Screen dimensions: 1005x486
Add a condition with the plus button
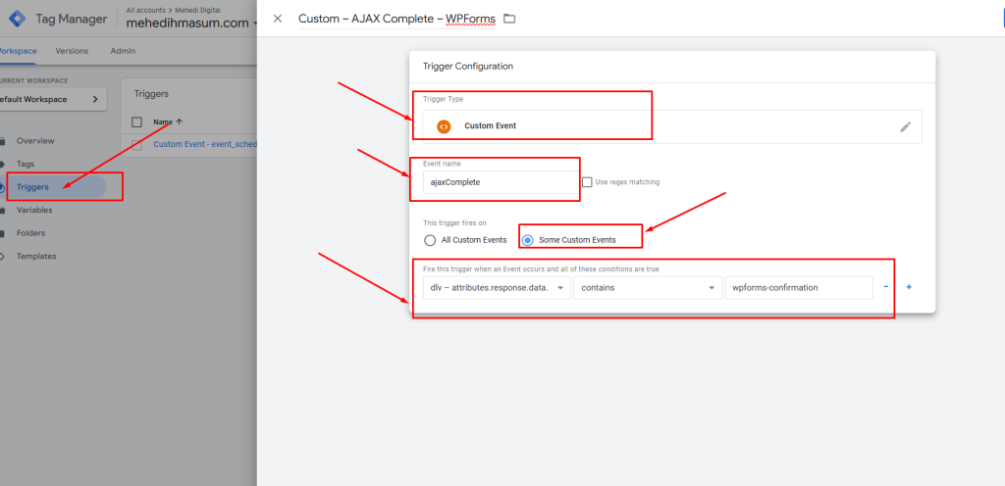908,287
